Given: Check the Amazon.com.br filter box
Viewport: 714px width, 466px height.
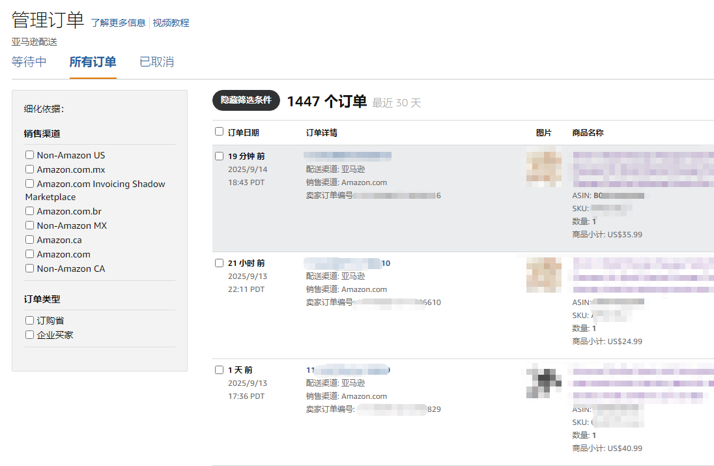Looking at the screenshot, I should click(x=29, y=211).
